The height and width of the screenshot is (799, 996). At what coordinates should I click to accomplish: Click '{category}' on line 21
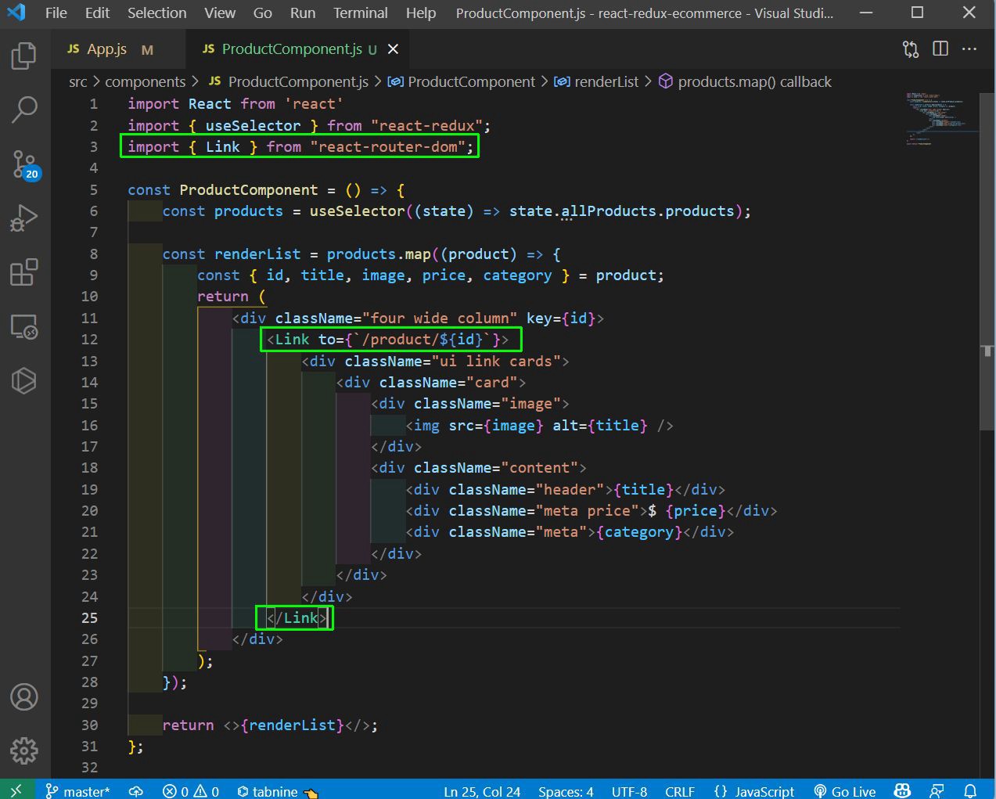(x=640, y=532)
